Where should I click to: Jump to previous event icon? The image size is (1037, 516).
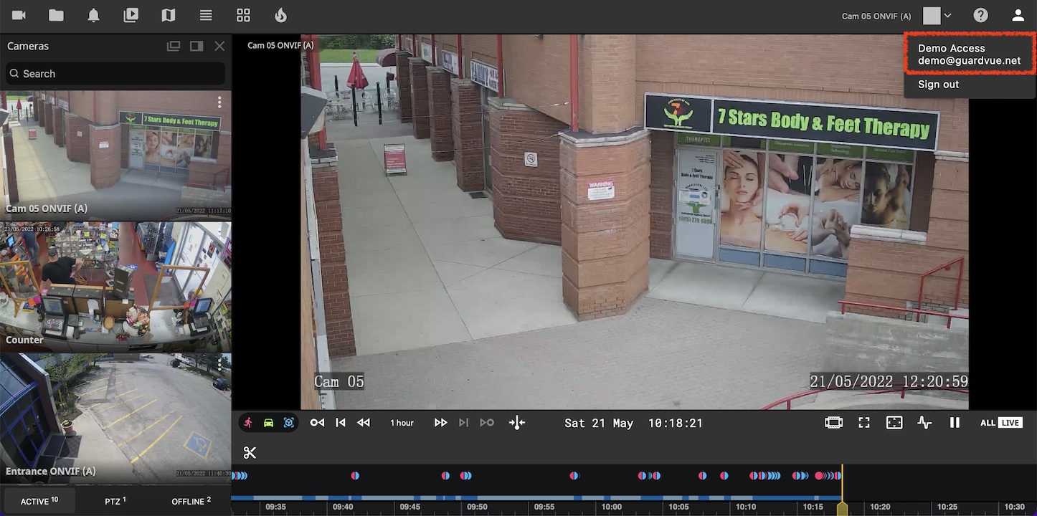(317, 423)
